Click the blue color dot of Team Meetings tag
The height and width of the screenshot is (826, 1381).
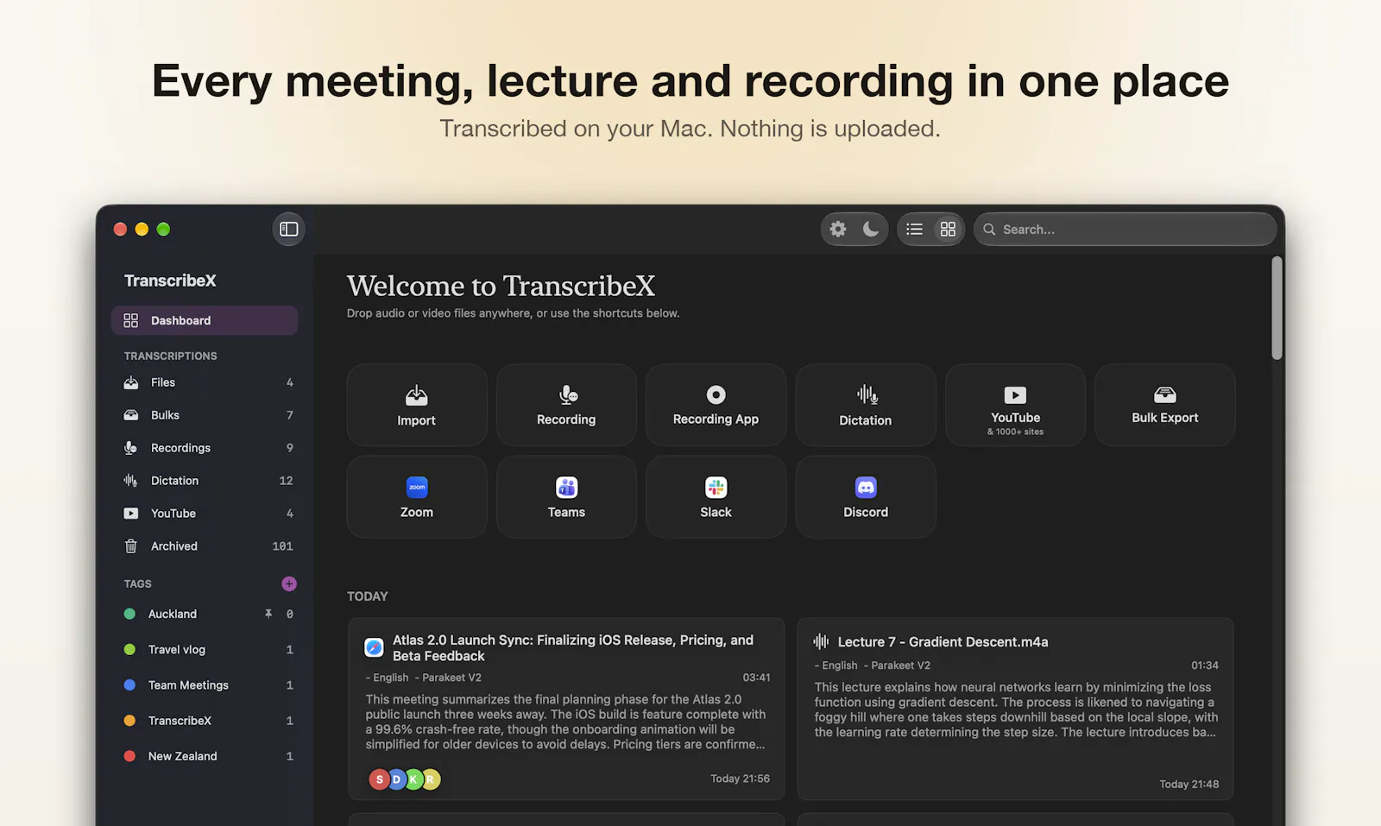pos(129,685)
